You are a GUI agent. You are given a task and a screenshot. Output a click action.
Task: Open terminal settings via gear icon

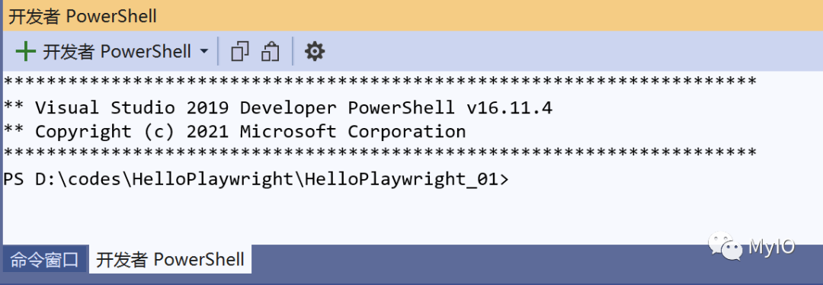tap(315, 51)
